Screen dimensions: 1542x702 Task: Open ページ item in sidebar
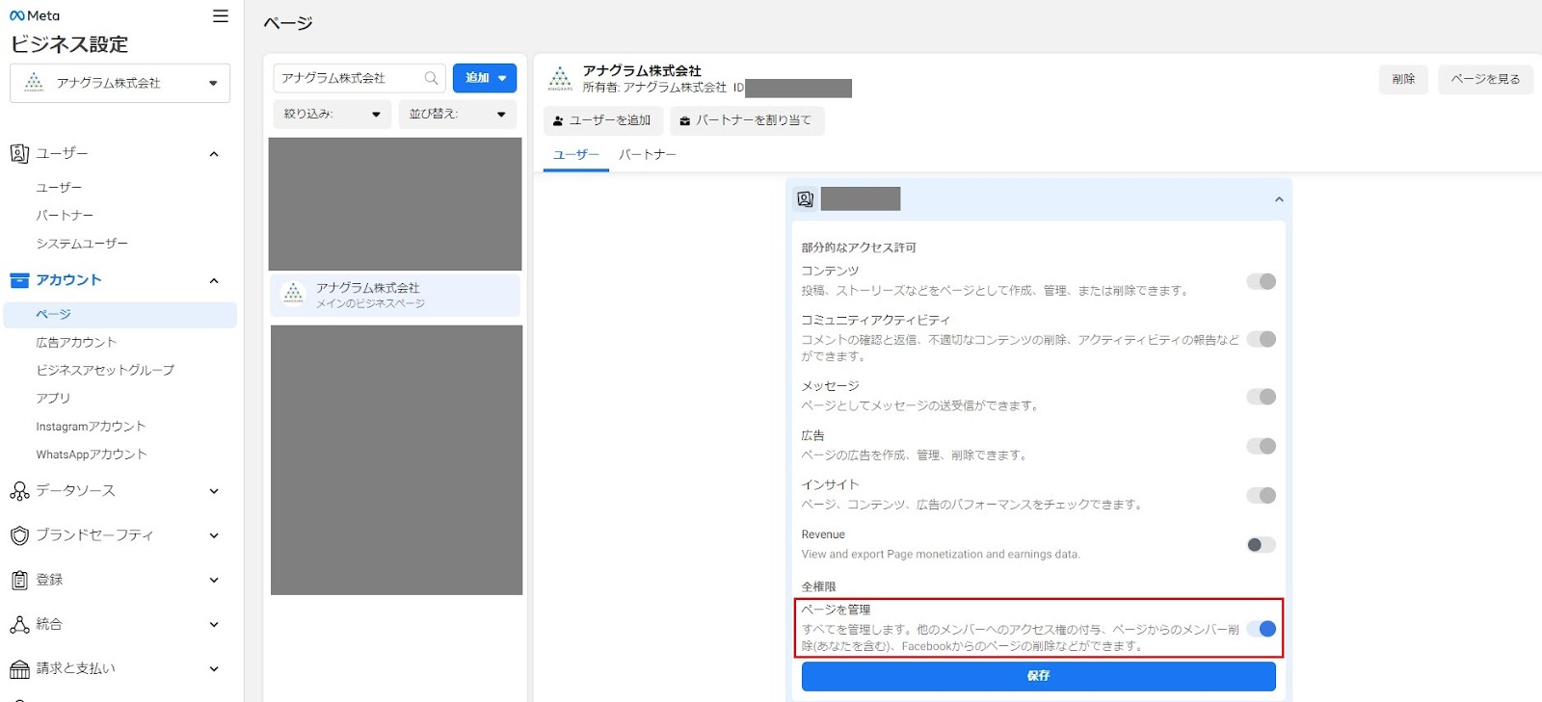[x=120, y=315]
